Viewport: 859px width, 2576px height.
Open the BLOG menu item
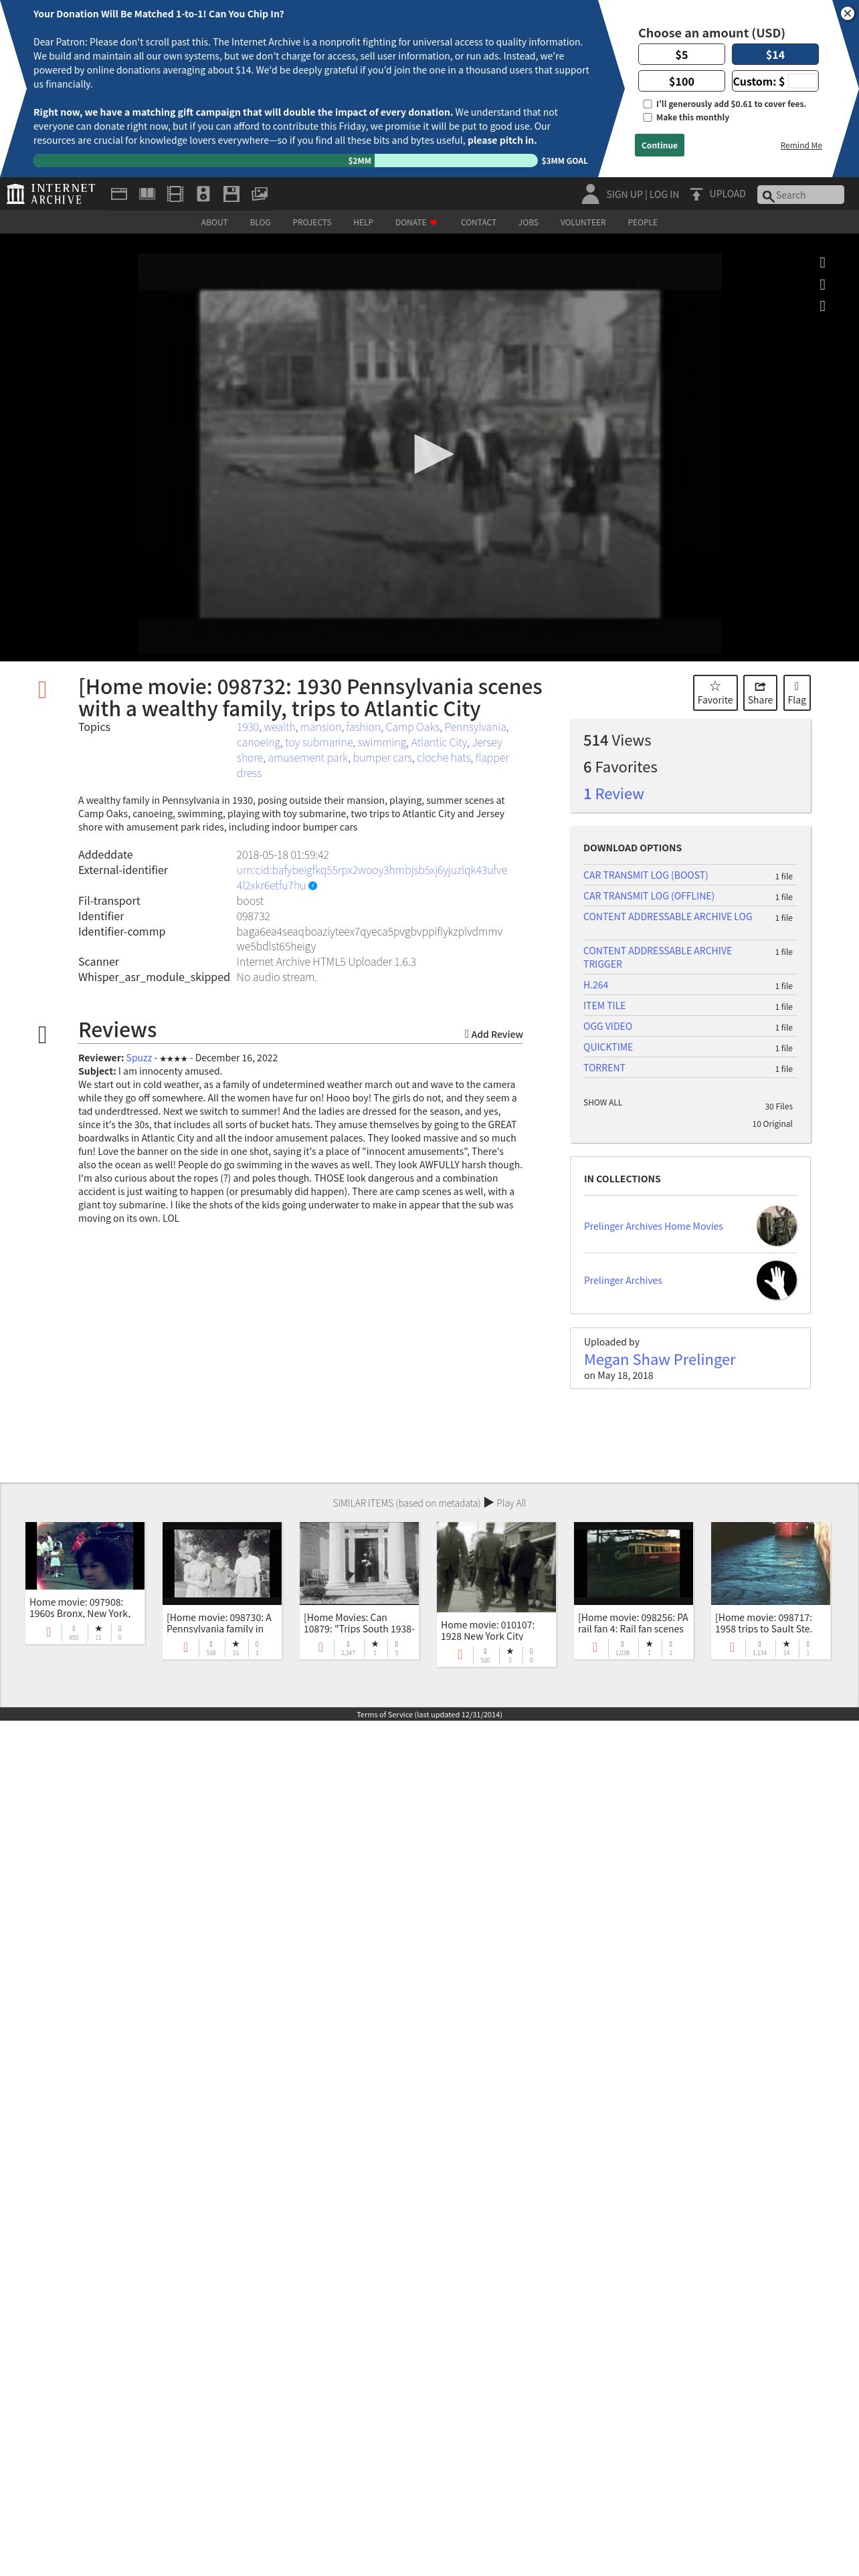click(x=260, y=222)
